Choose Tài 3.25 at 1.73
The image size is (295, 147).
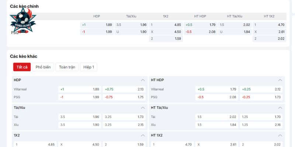124,117
